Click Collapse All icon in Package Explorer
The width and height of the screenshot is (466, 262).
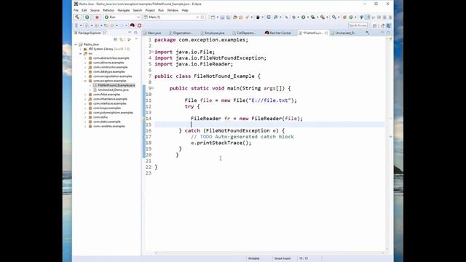[115, 39]
